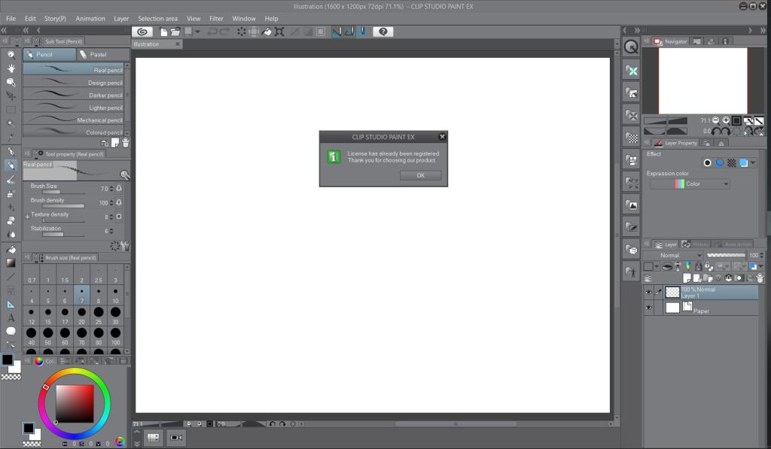Click the CLIP STUDIO launcher icon
Screen dimensions: 771x449
(x=144, y=32)
